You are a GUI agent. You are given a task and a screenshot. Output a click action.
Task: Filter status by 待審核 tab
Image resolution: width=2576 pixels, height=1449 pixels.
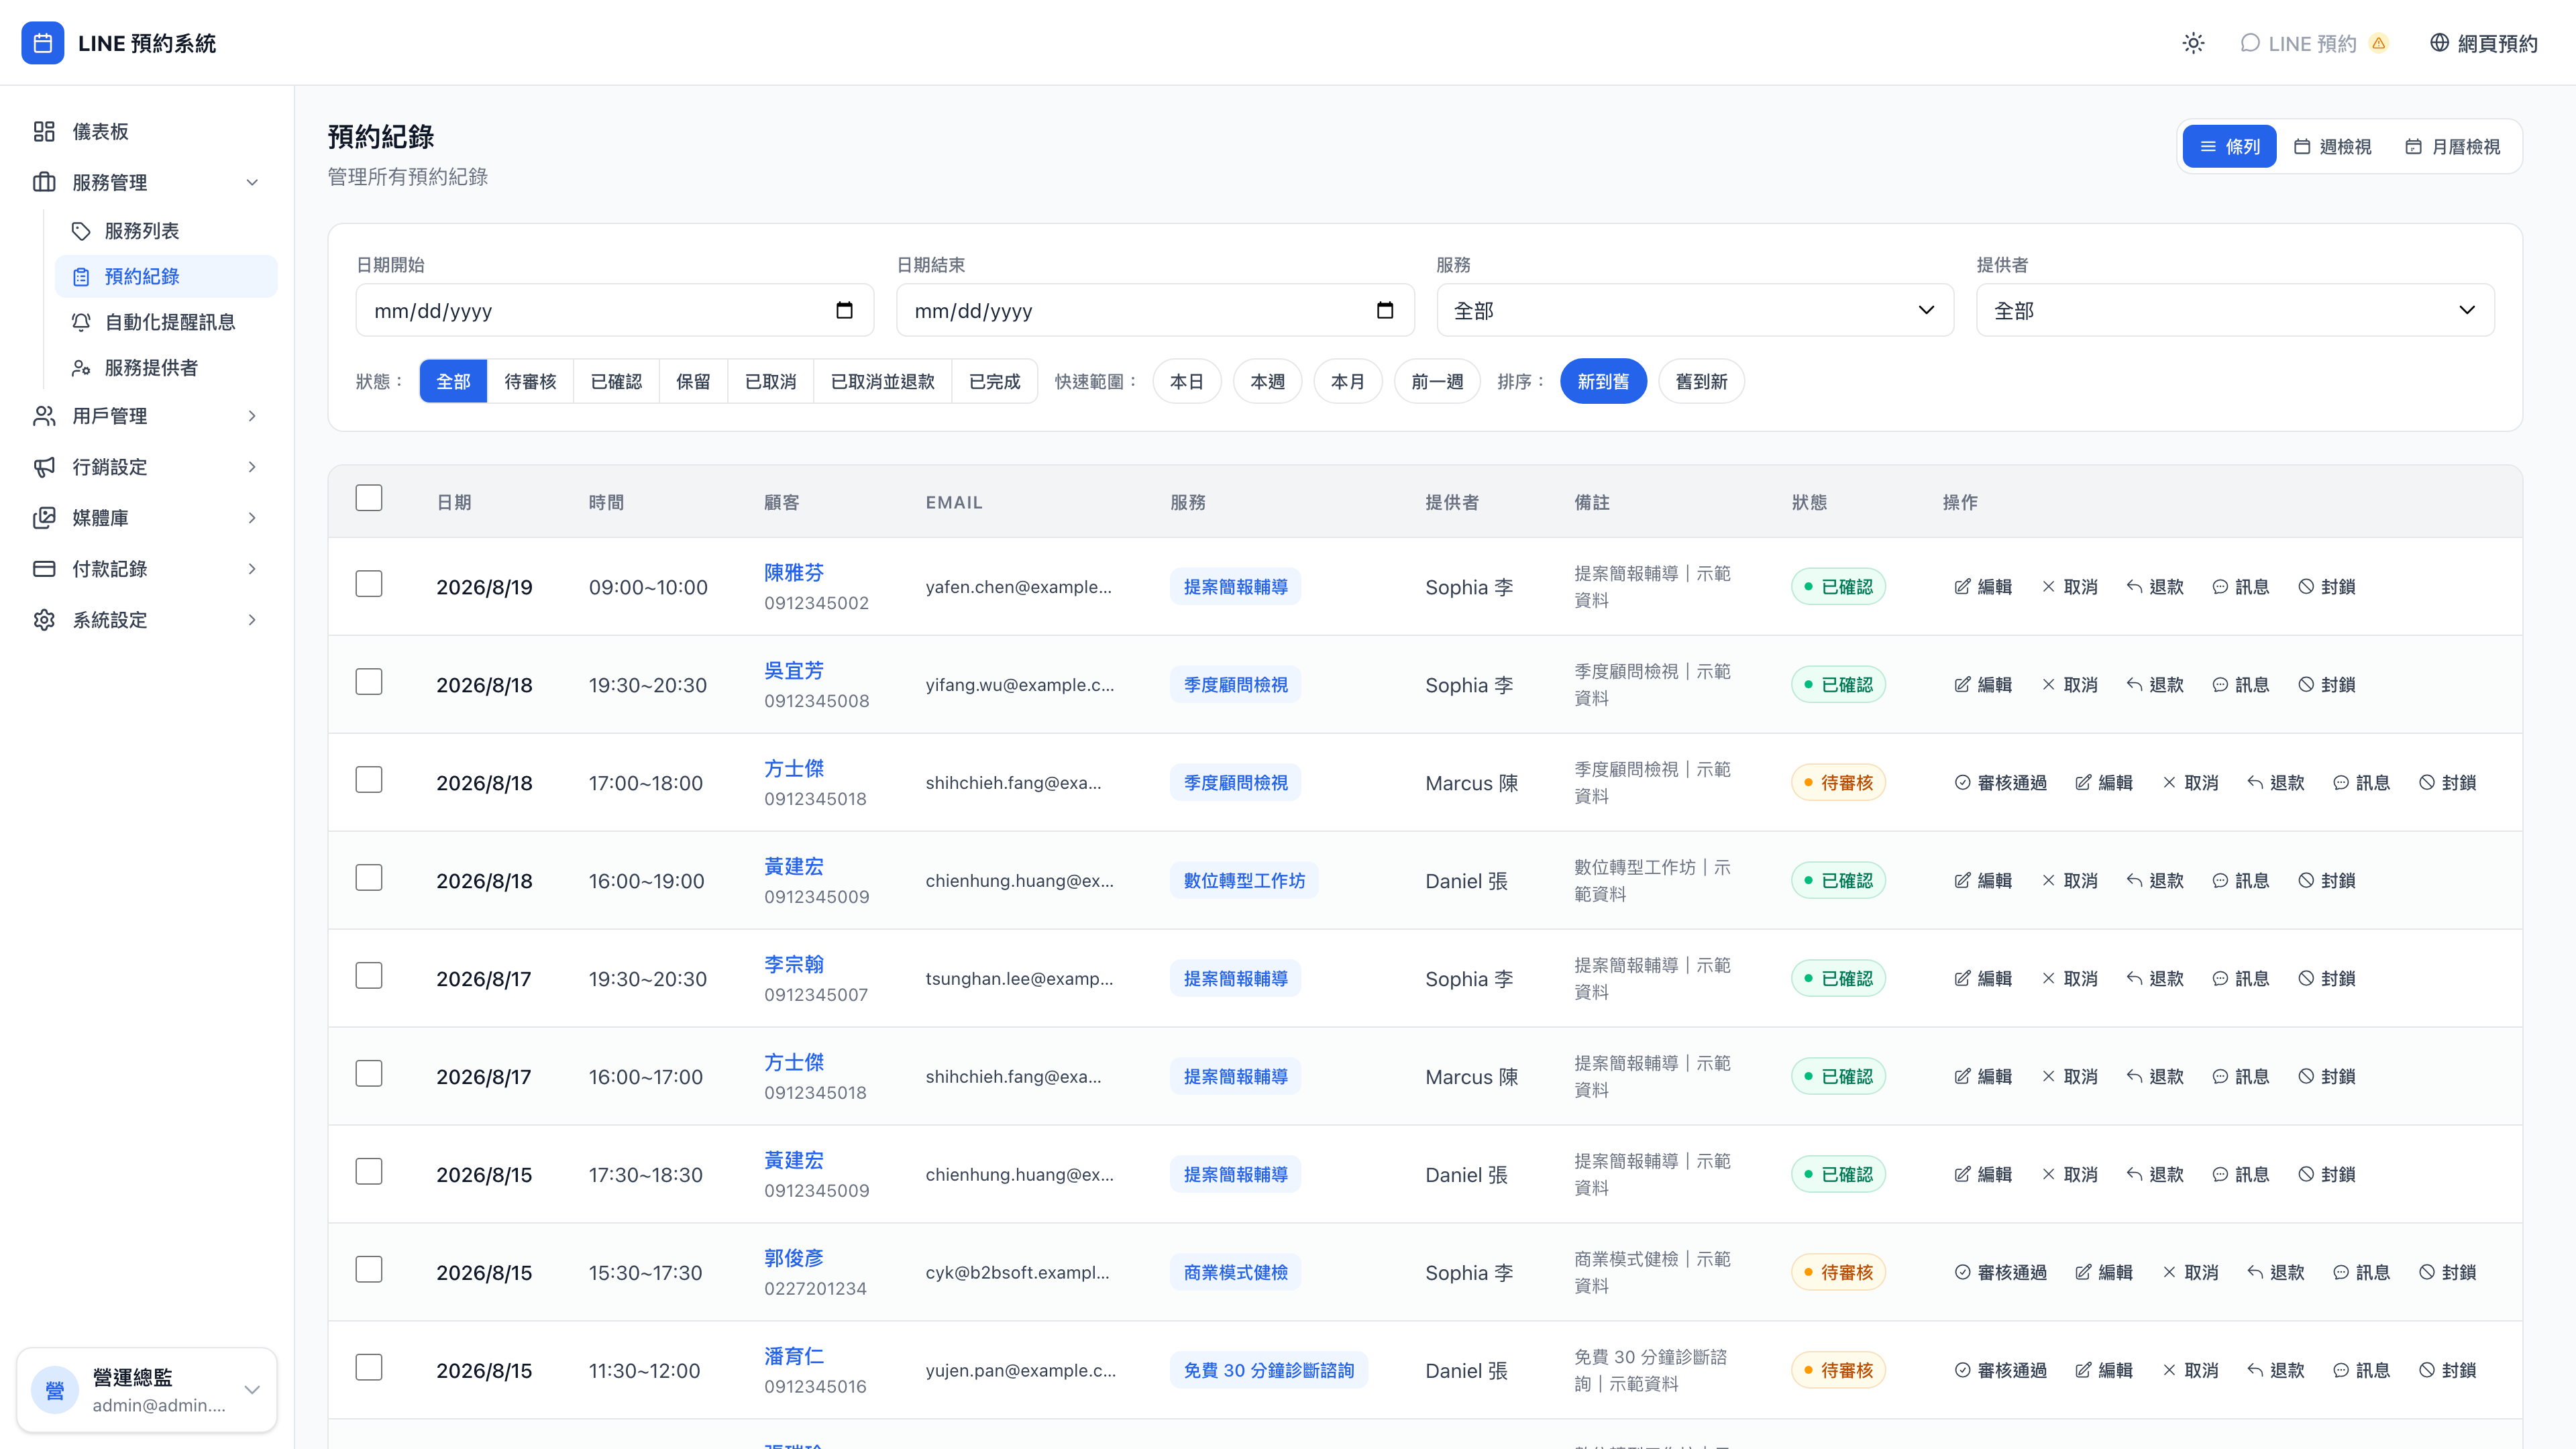point(530,381)
